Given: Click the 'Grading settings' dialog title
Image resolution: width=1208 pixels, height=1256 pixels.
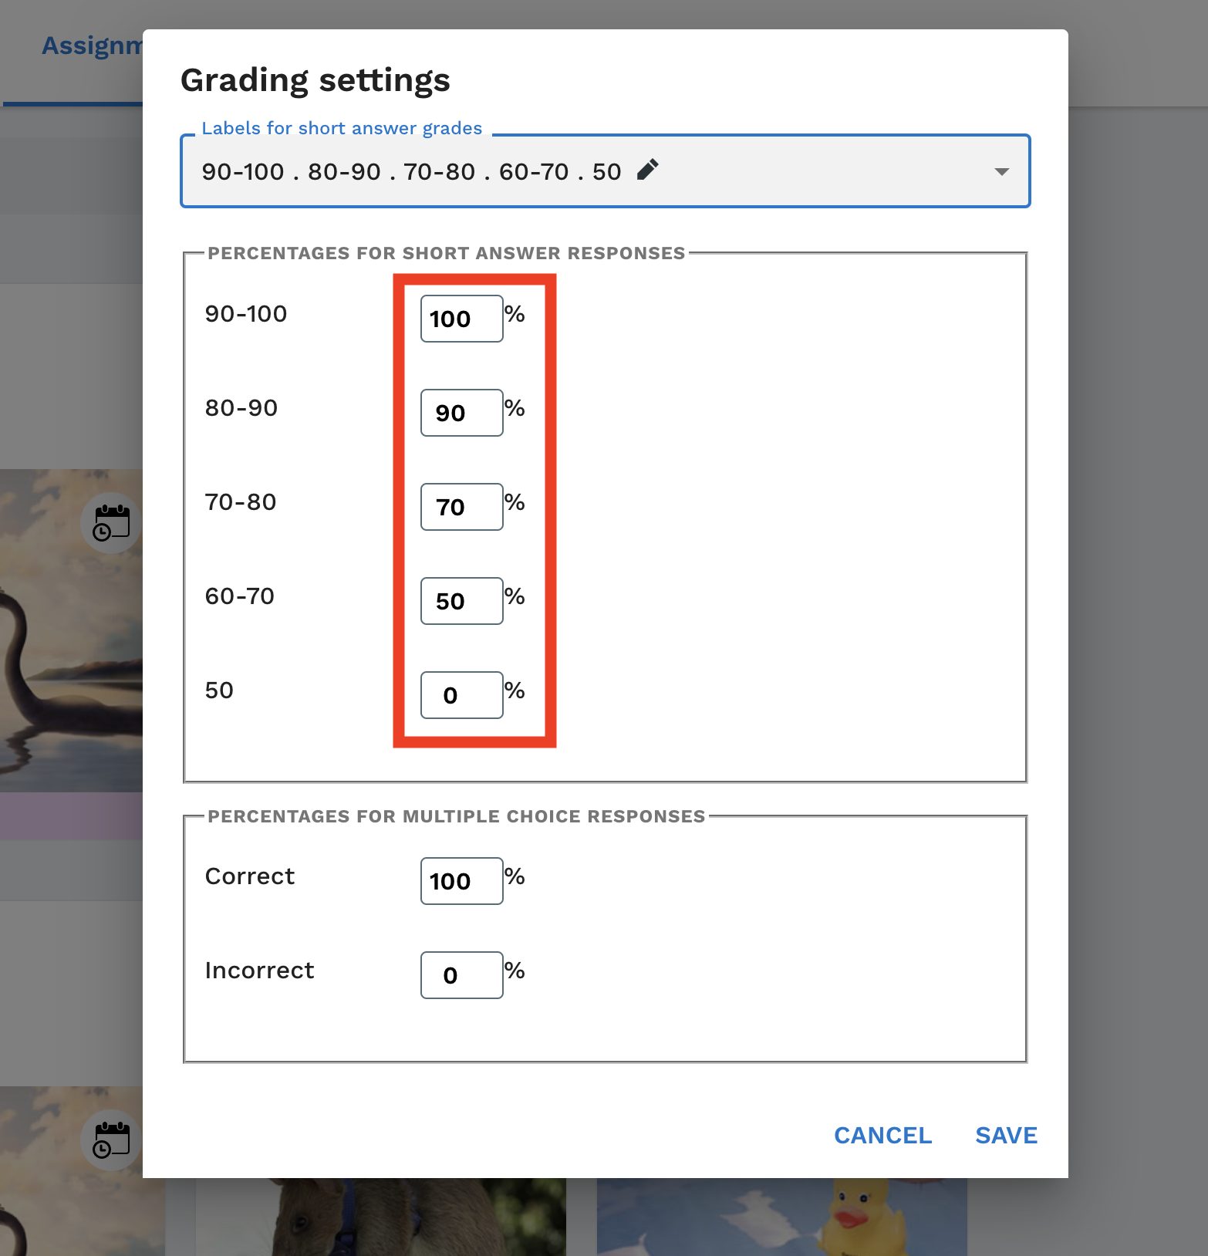Looking at the screenshot, I should pos(315,80).
